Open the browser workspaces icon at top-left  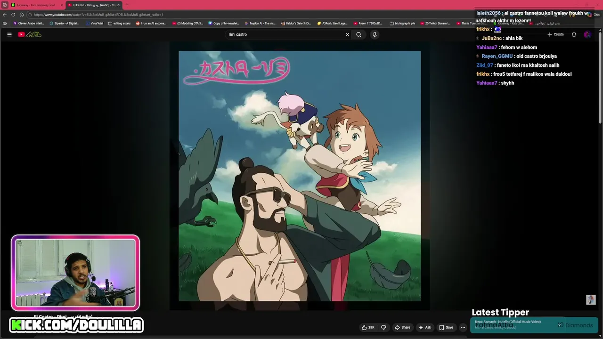4,5
